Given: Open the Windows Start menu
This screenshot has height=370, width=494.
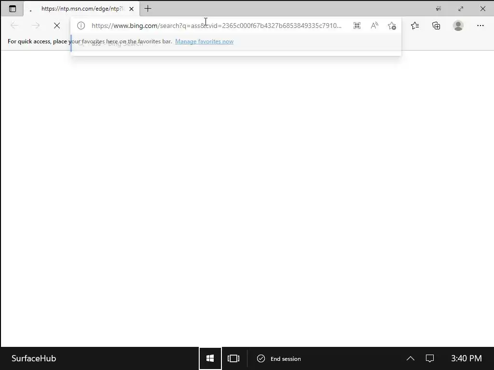Looking at the screenshot, I should [210, 358].
